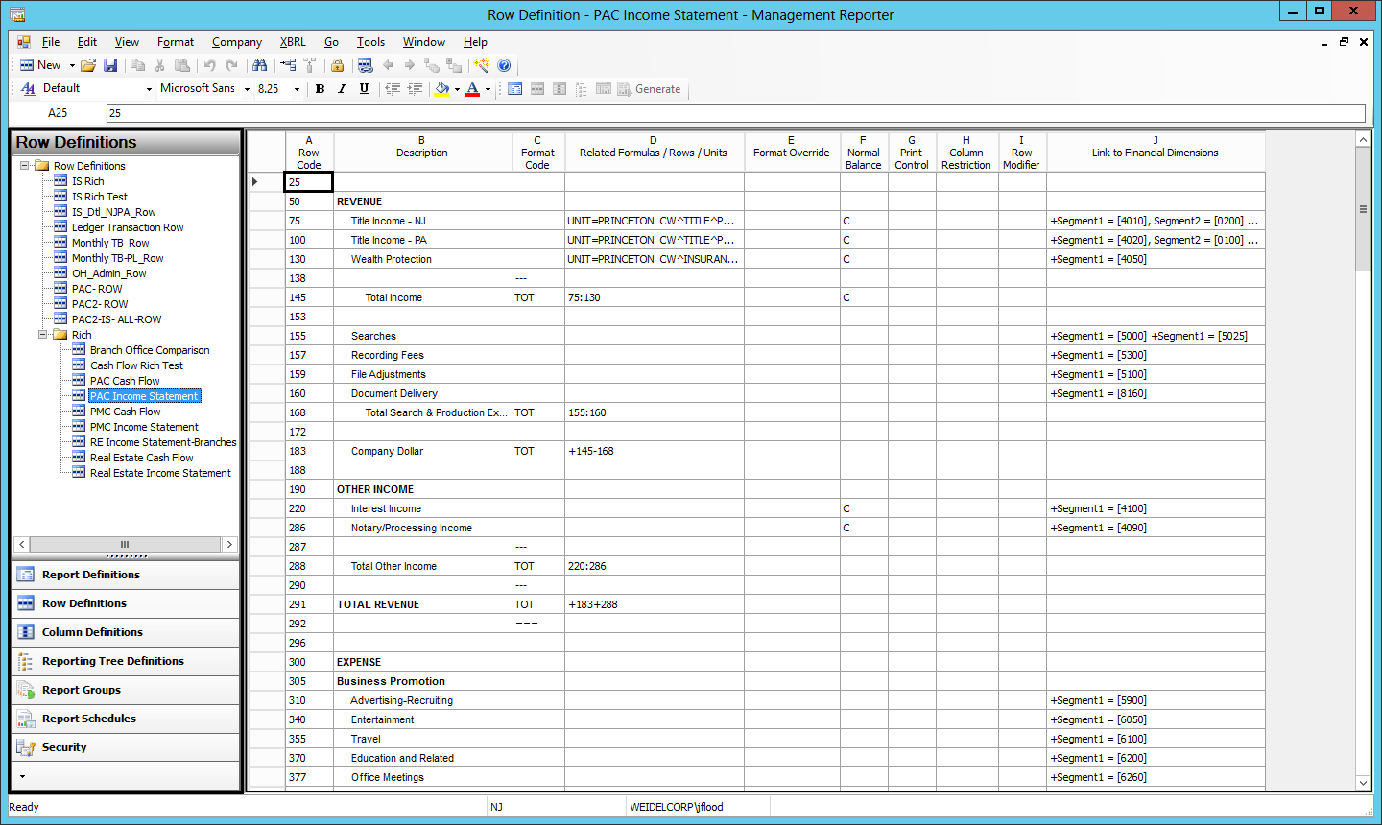Apply the yellow fill color
The height and width of the screenshot is (825, 1382).
[x=441, y=89]
